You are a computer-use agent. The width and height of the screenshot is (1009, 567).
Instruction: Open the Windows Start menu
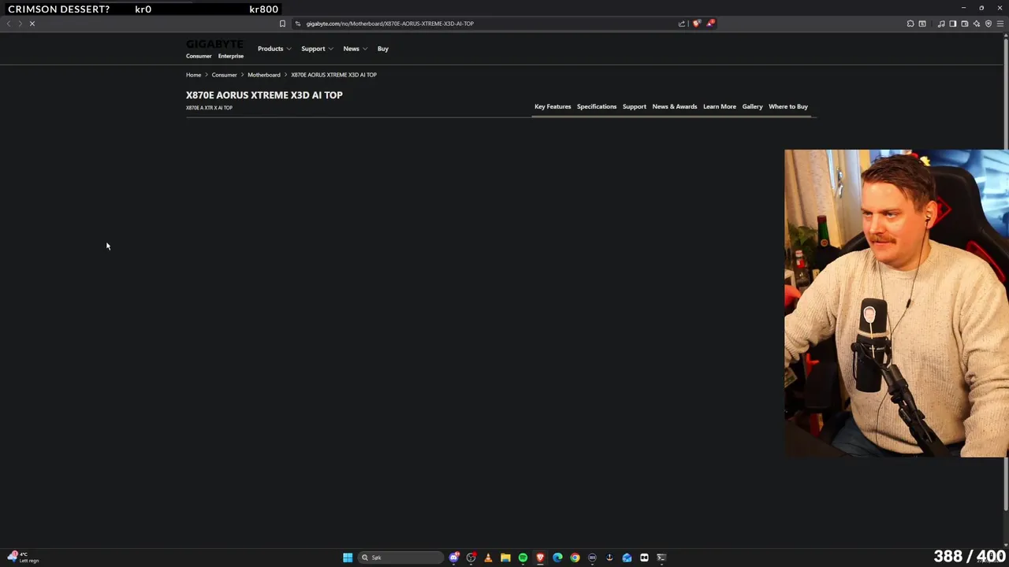coord(348,558)
